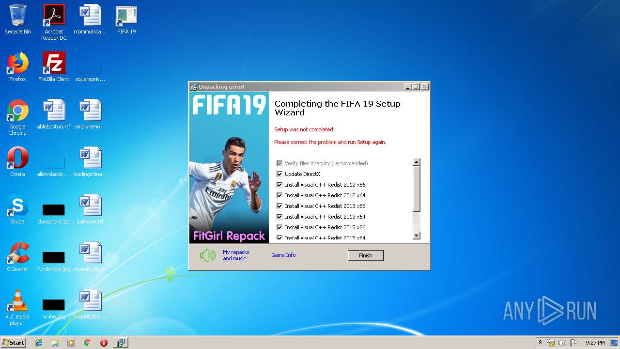Launch Windows Media Player from taskbar
This screenshot has height=349, width=620.
pyautogui.click(x=71, y=343)
